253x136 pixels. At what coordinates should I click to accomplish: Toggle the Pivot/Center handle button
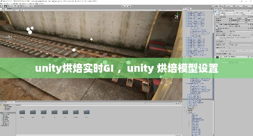point(25,6)
